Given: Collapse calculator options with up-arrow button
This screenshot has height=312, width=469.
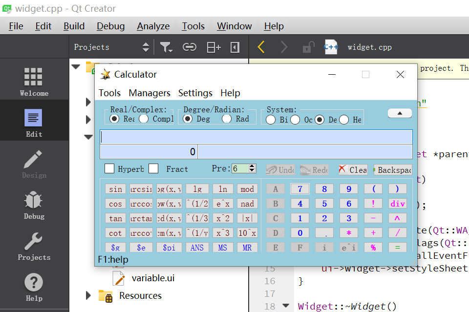Looking at the screenshot, I should tap(400, 113).
